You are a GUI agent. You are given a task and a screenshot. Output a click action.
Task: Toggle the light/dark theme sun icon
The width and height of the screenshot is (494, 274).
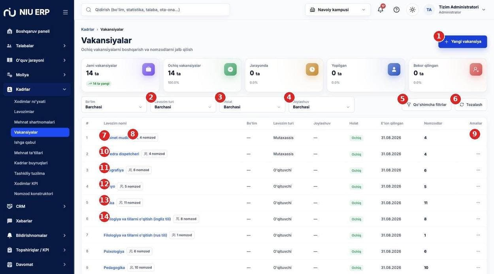coord(412,9)
